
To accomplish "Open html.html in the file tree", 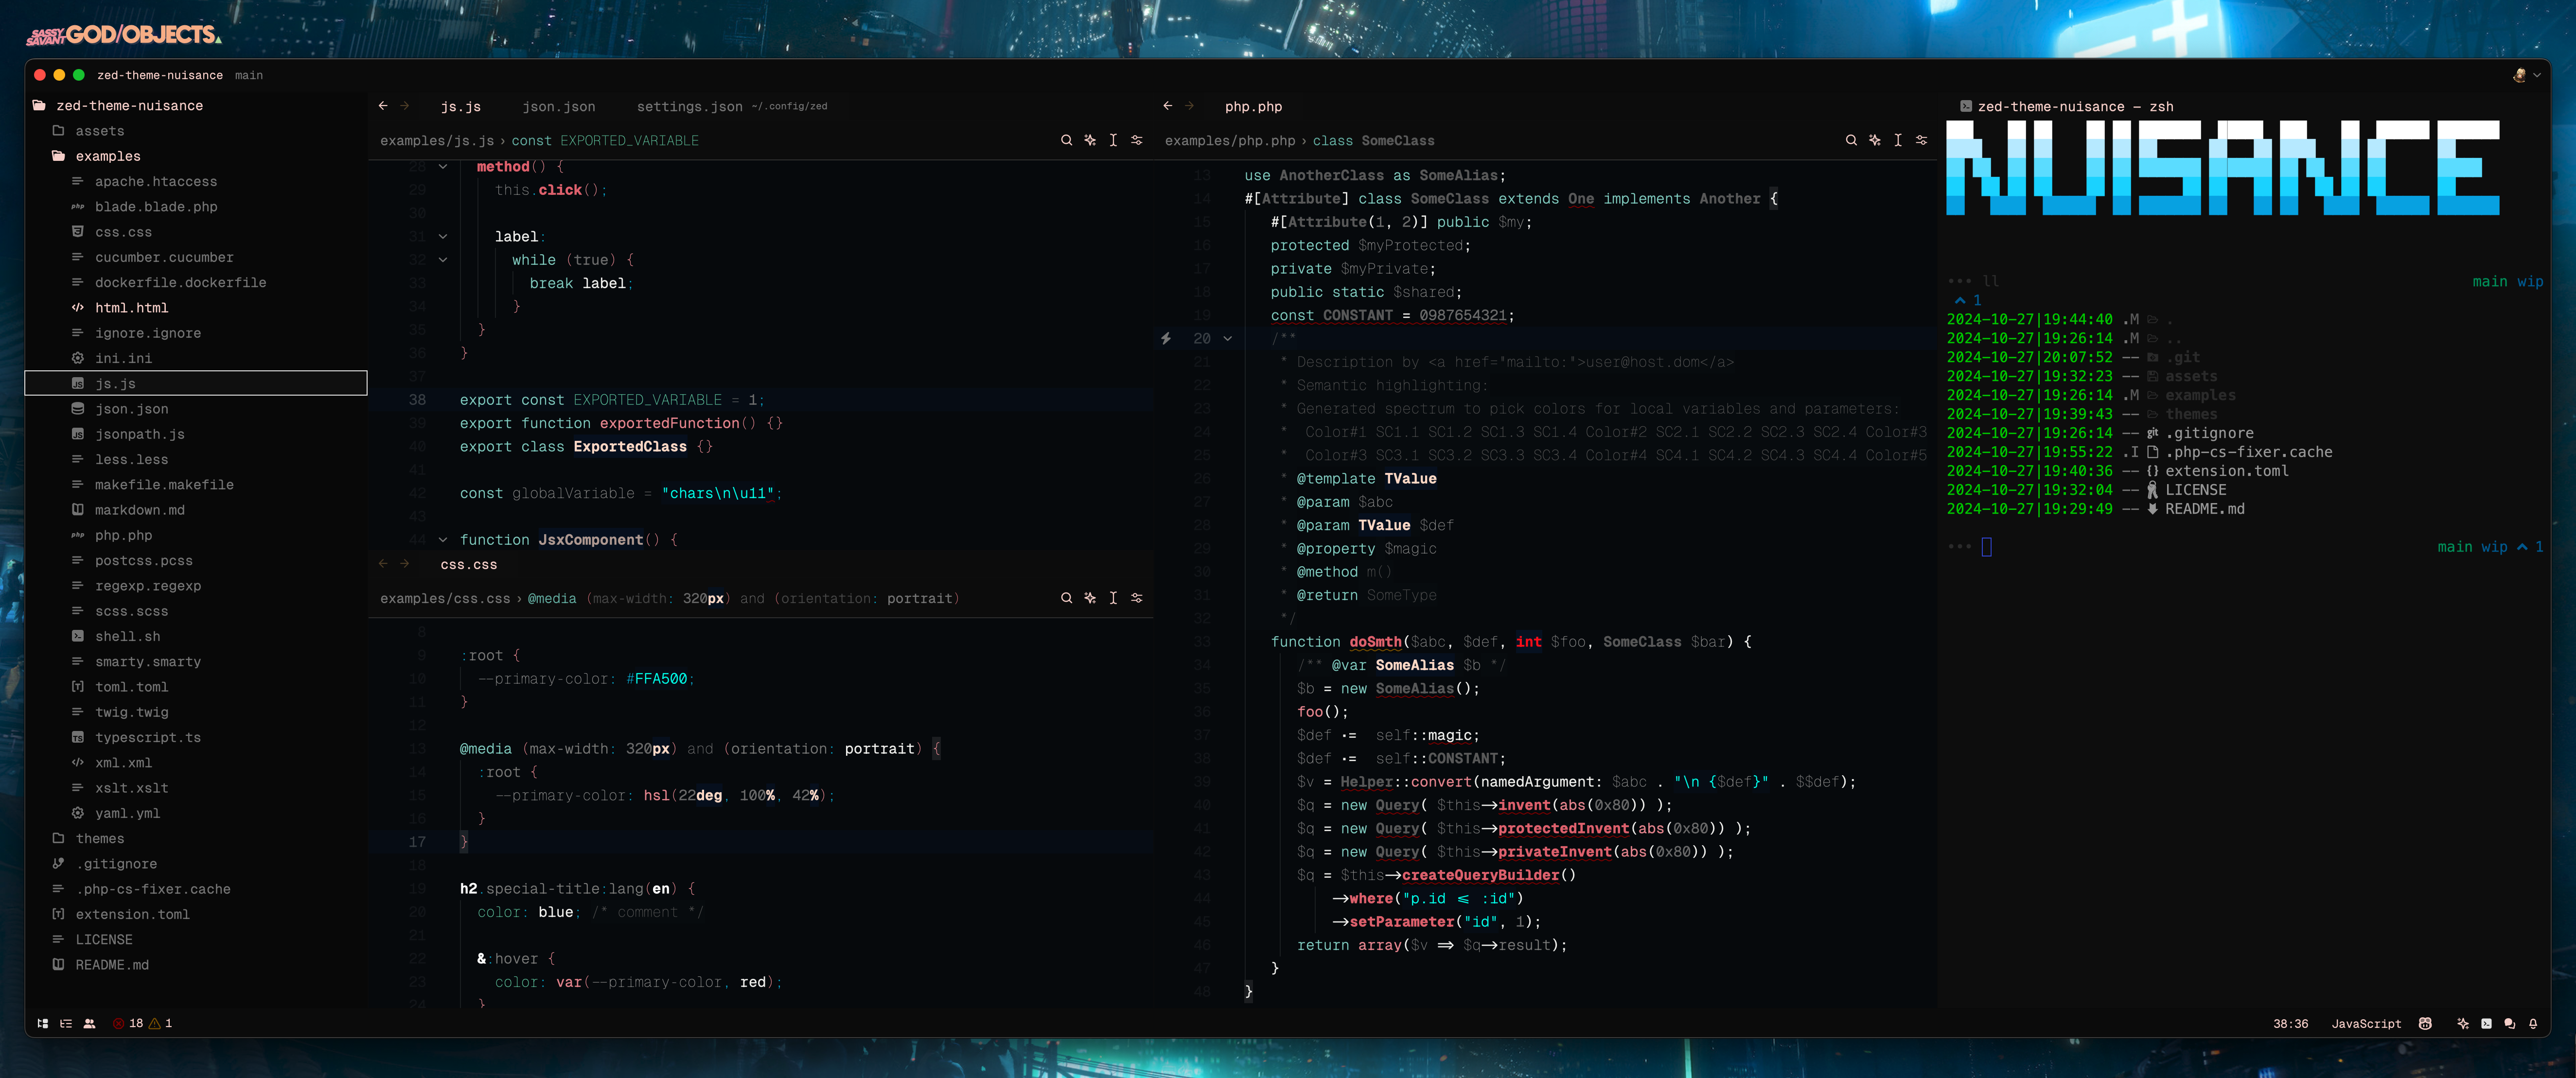I will (131, 308).
